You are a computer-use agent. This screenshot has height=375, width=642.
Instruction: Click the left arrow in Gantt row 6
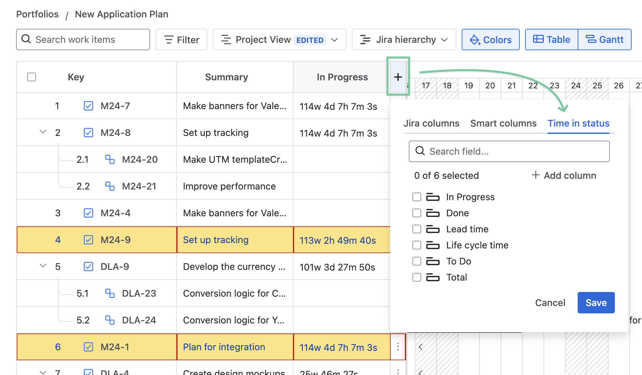pos(421,347)
